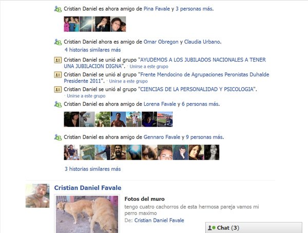This screenshot has height=233, width=308.
Task: Click first friend thumbnail under Lorena Favale story
Action: click(x=71, y=119)
